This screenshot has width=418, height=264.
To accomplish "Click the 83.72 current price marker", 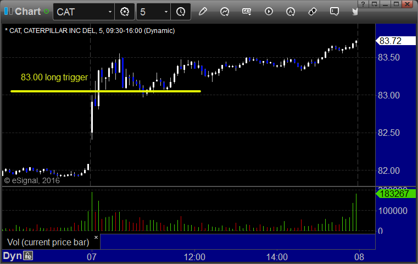I will coord(395,41).
